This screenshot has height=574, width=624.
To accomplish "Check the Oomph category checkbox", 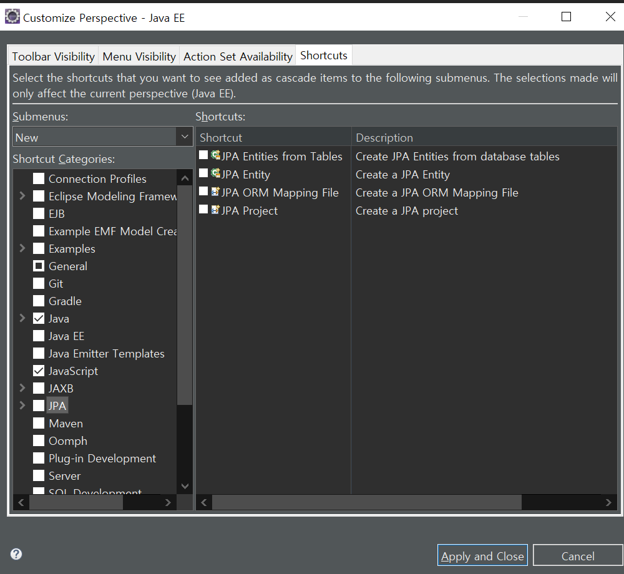I will 39,440.
